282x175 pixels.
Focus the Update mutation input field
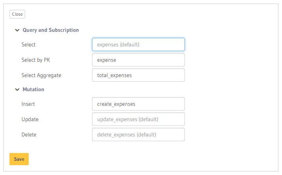coord(138,119)
